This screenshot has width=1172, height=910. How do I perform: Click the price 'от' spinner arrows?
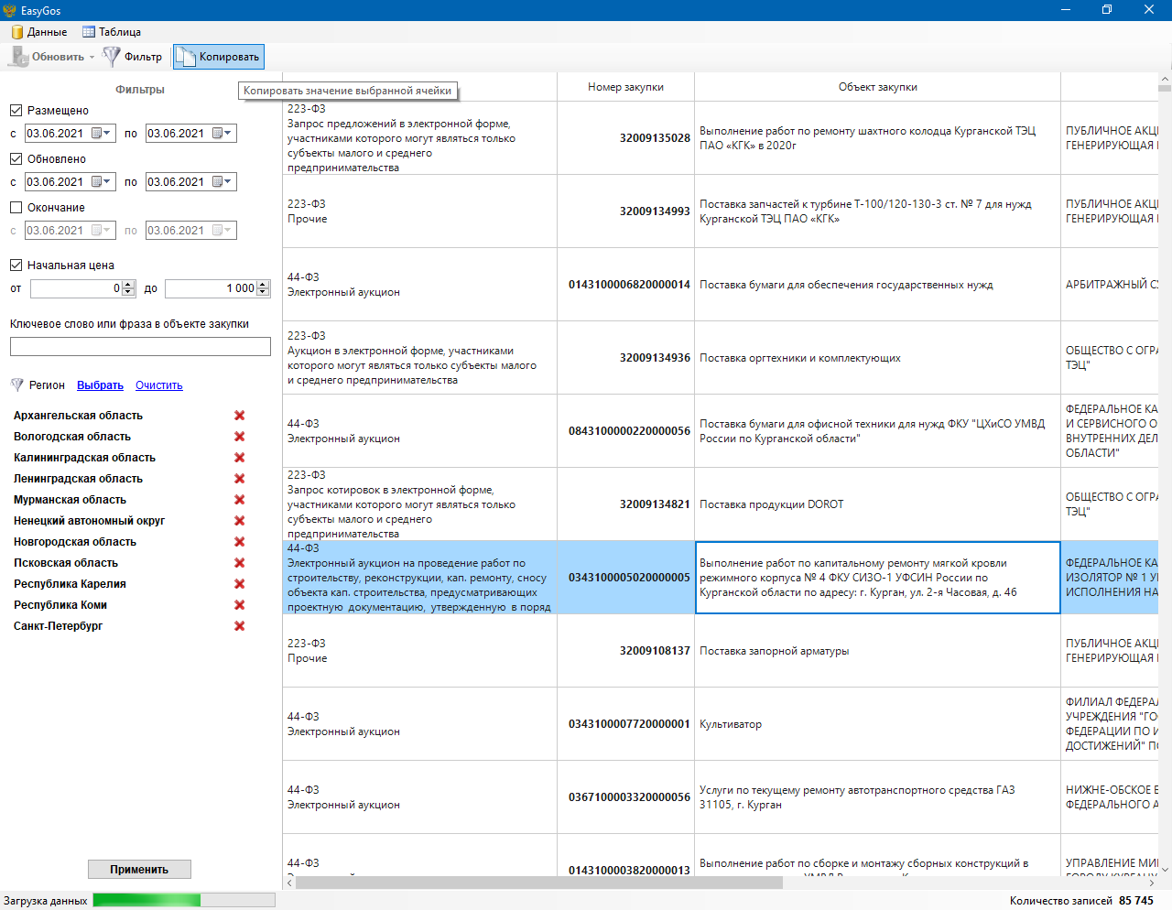[128, 288]
